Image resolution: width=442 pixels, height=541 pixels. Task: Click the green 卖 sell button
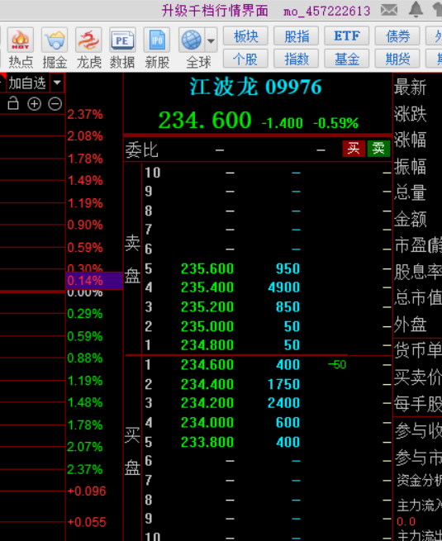[x=378, y=149]
